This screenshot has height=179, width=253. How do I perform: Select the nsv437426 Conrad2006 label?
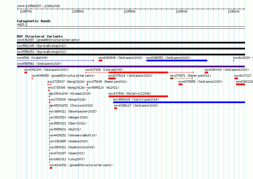pos(104,70)
